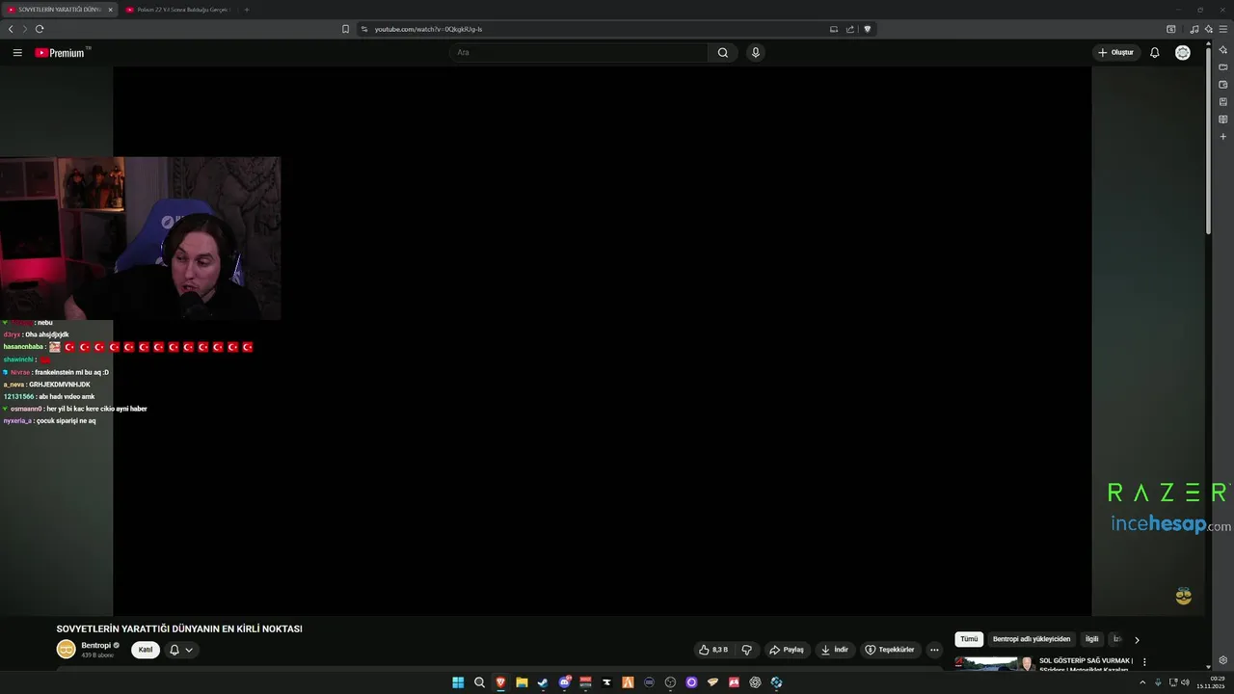Open a new browser tab
This screenshot has height=694, width=1234.
pyautogui.click(x=247, y=10)
